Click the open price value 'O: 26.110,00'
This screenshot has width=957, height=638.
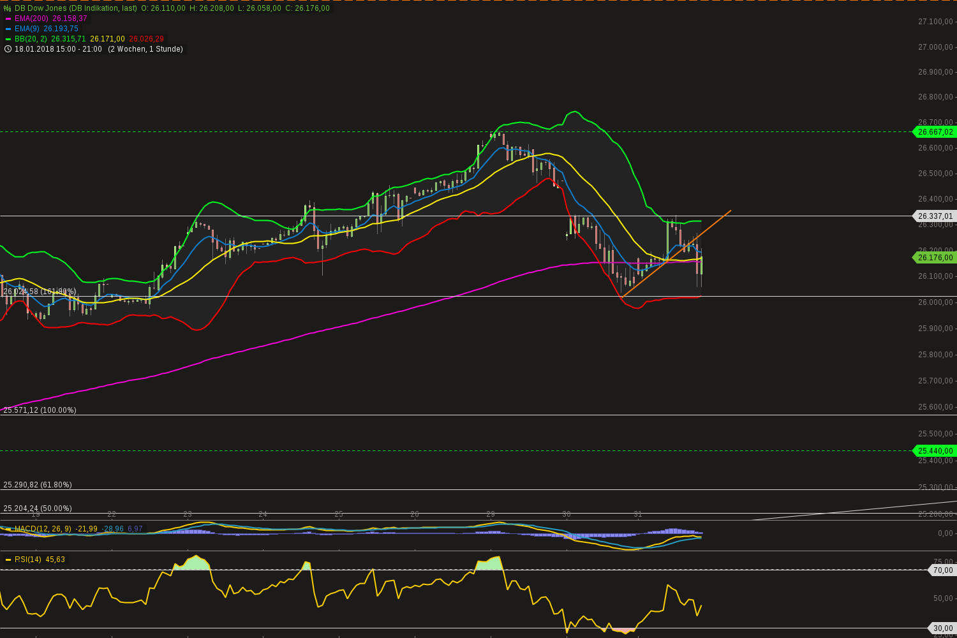[163, 8]
